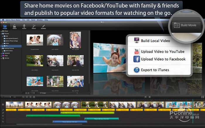Select the Cube transition clip in timeline
205x128 pixels.
(24, 110)
